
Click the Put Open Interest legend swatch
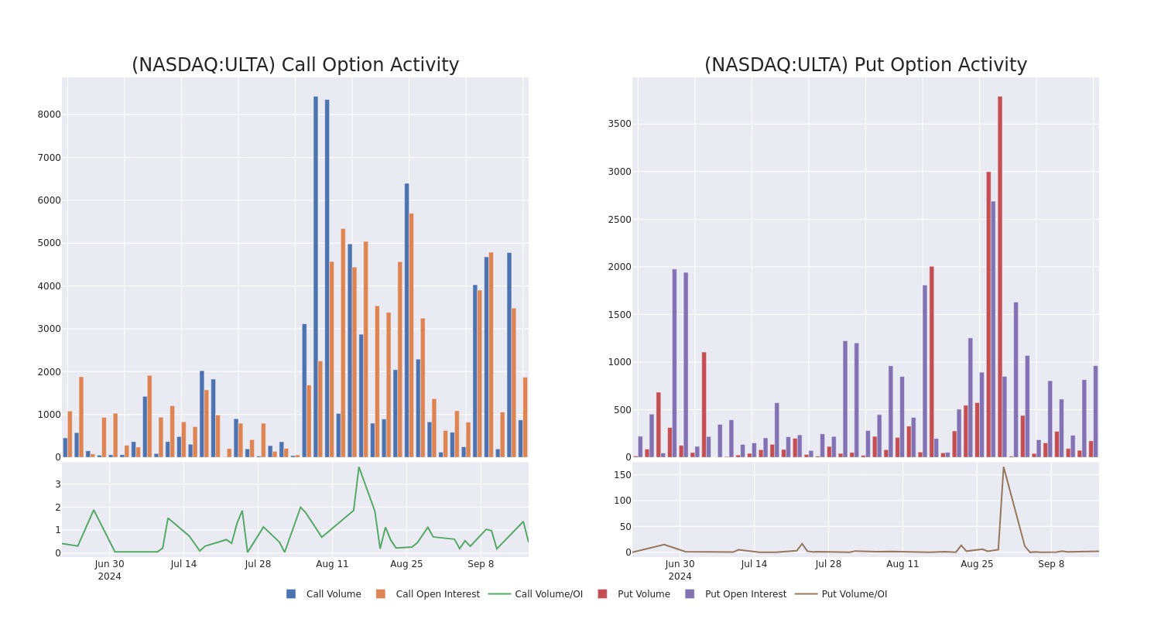(690, 594)
